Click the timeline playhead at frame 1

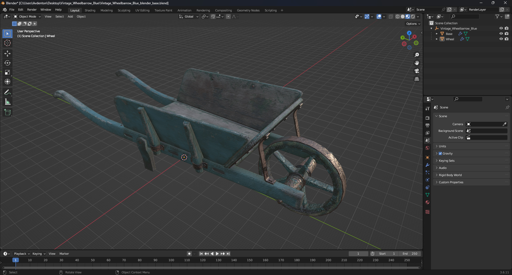pos(15,260)
